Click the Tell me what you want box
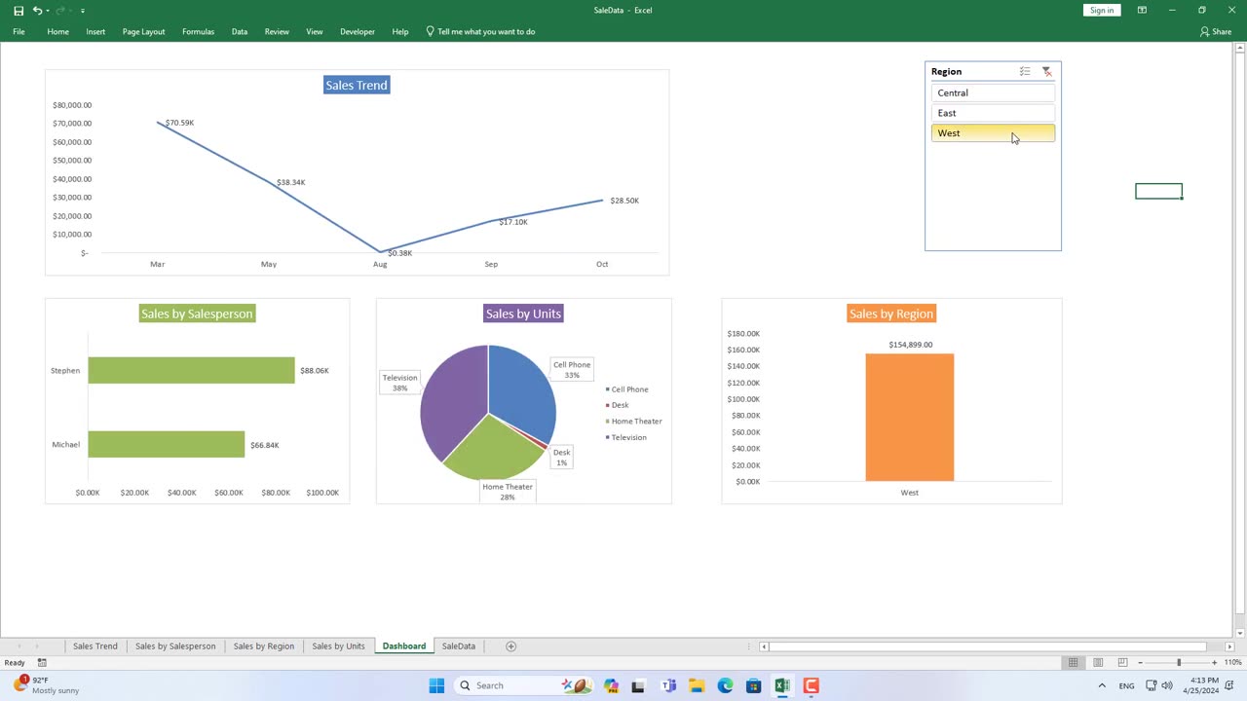Screen dimensions: 1247x701 pos(481,31)
